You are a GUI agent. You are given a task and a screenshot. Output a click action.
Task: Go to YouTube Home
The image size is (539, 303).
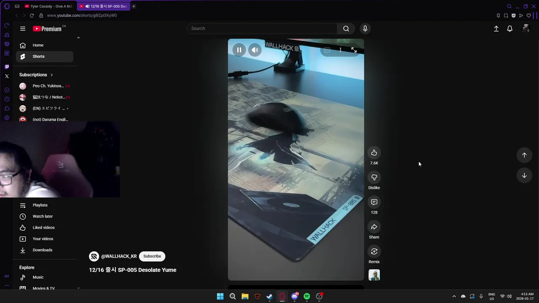pos(45,45)
